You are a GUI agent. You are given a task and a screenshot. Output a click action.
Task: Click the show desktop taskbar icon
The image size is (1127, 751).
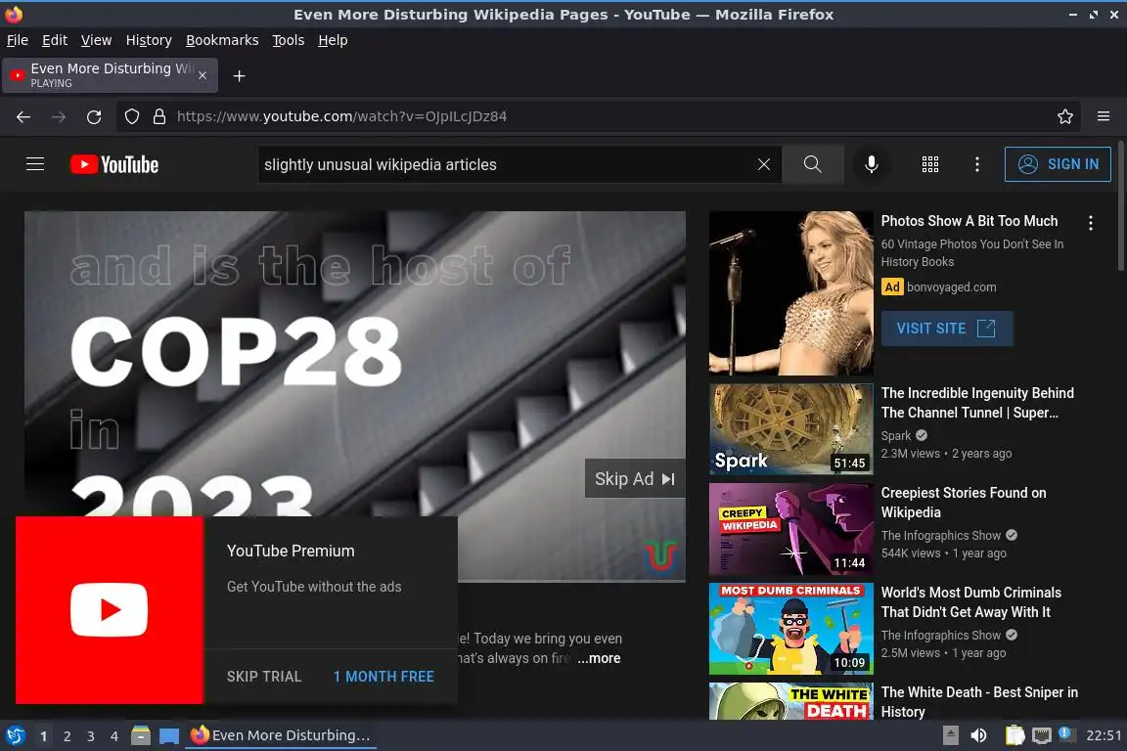tap(169, 735)
